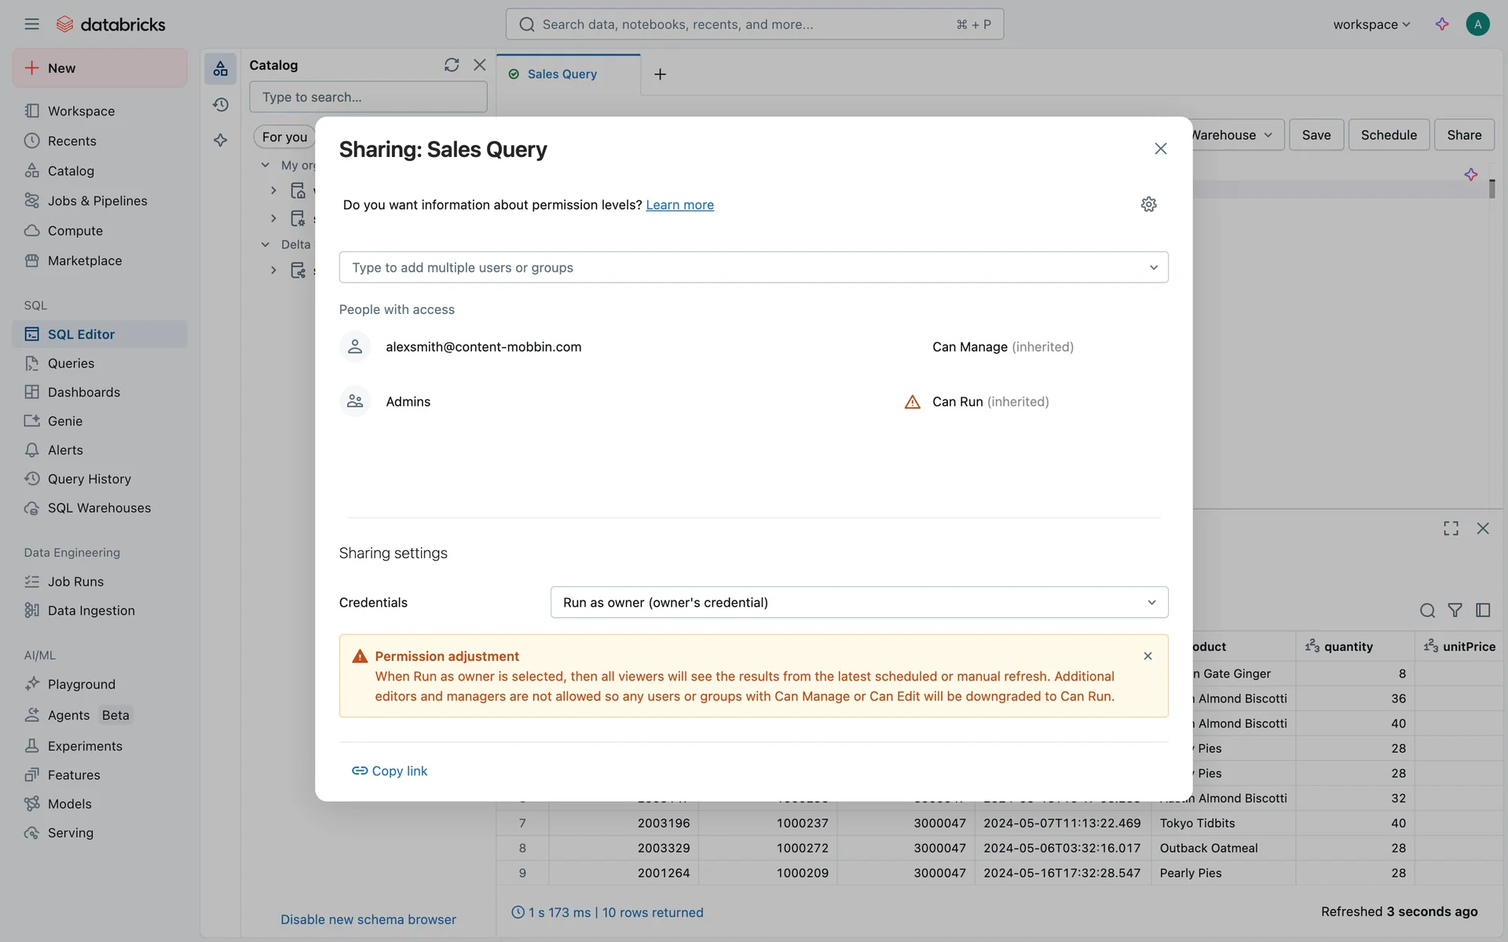Dismiss the Permission adjustment warning
This screenshot has width=1508, height=942.
click(1147, 656)
